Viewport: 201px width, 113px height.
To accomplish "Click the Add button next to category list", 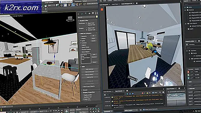I will click(94, 55).
